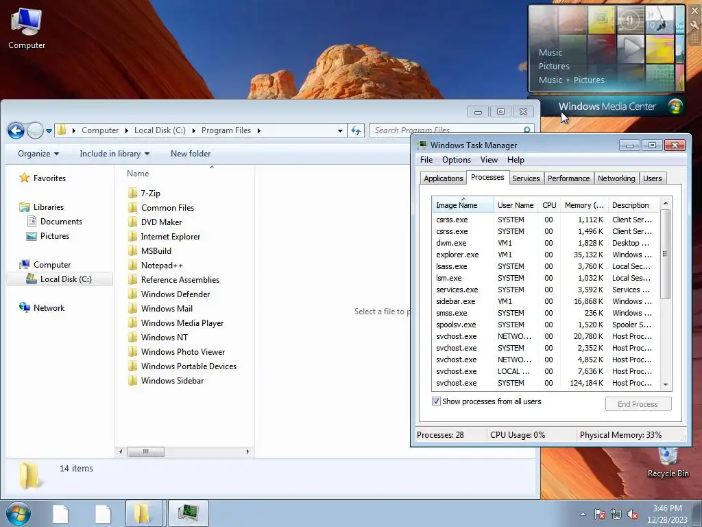Sort by Image Name column header
The image size is (702, 527).
pos(463,205)
